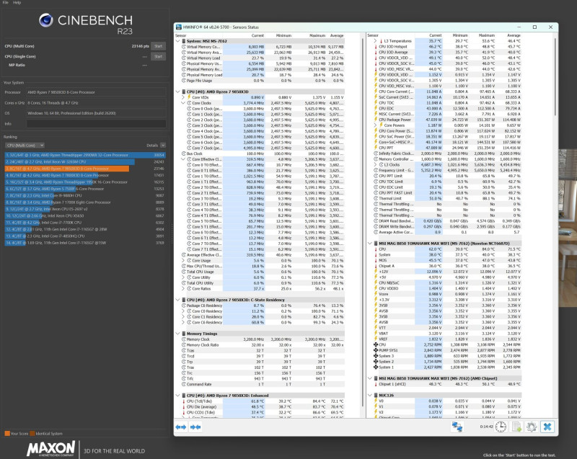
Task: Close sensors with the blue X icon
Action: pyautogui.click(x=547, y=427)
